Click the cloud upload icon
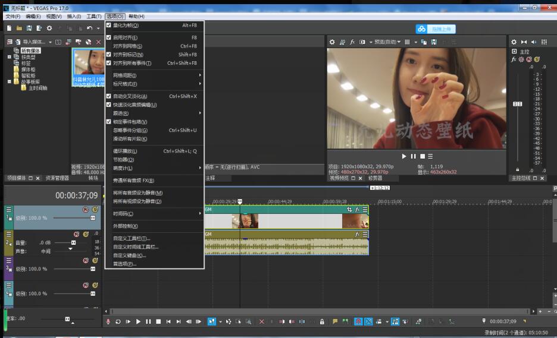Viewport: 557px width, 338px height. coord(422,29)
